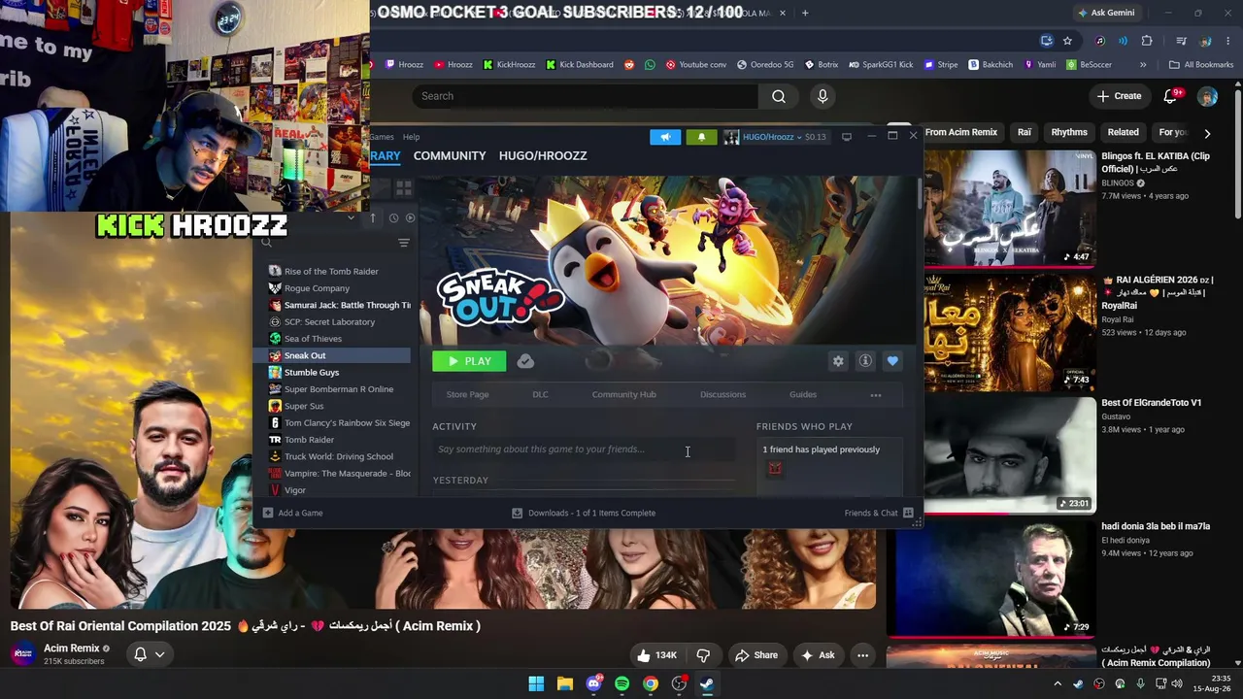The height and width of the screenshot is (699, 1243).
Task: Open the All Bookmarks folder
Action: point(1201,65)
